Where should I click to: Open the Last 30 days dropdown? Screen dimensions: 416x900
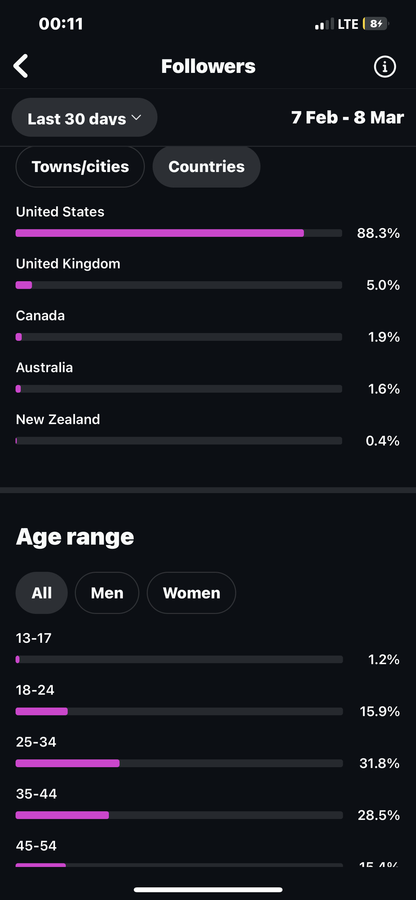pos(84,118)
